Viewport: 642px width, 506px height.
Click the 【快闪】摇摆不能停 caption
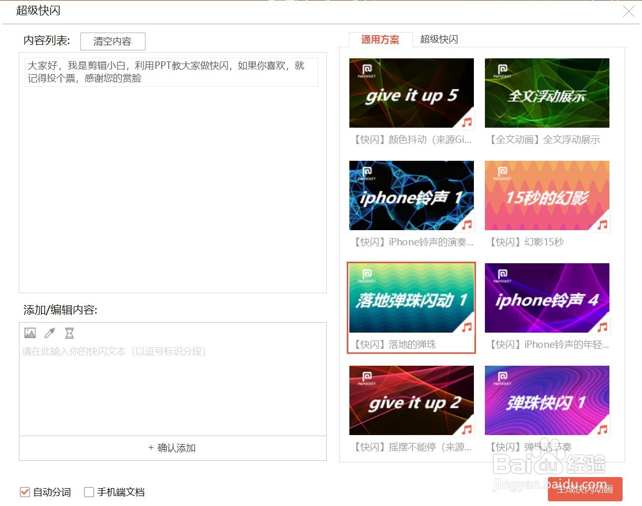click(x=412, y=447)
